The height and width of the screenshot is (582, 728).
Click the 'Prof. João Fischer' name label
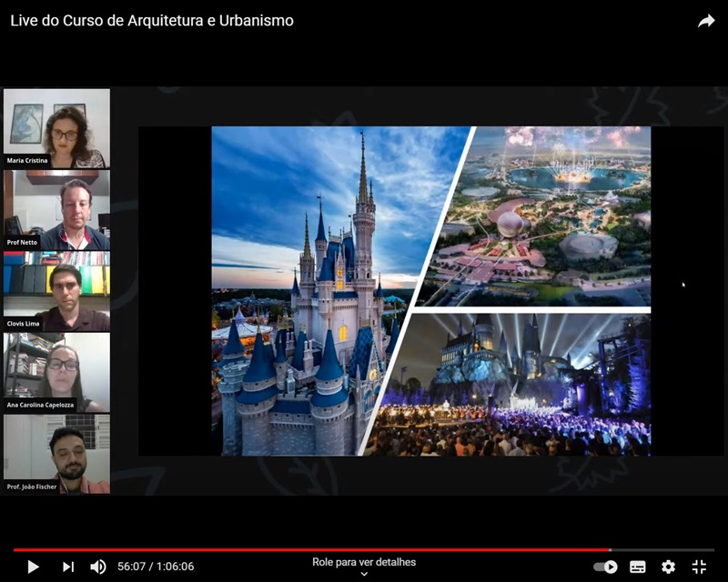tap(32, 487)
